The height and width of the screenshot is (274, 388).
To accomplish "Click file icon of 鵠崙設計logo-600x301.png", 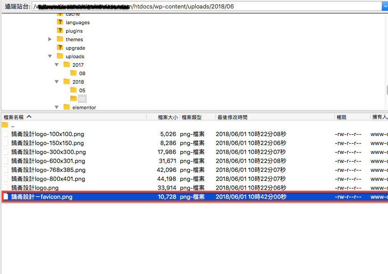I will (5, 161).
